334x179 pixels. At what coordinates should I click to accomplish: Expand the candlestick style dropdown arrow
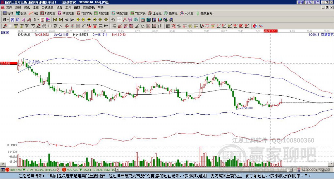[x=38, y=20]
